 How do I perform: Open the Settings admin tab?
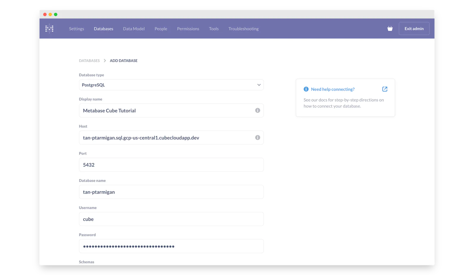[76, 29]
